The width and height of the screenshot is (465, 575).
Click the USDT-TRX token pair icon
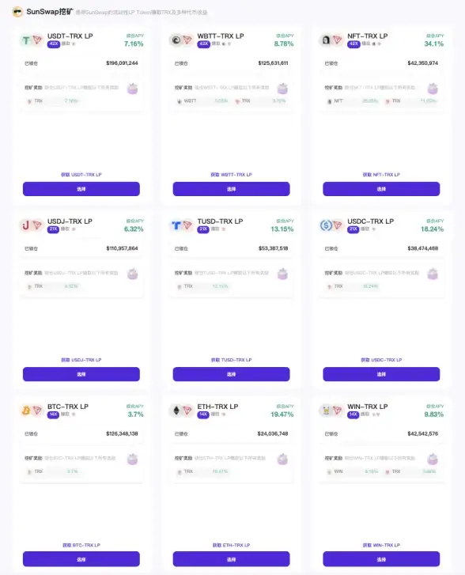[x=32, y=40]
